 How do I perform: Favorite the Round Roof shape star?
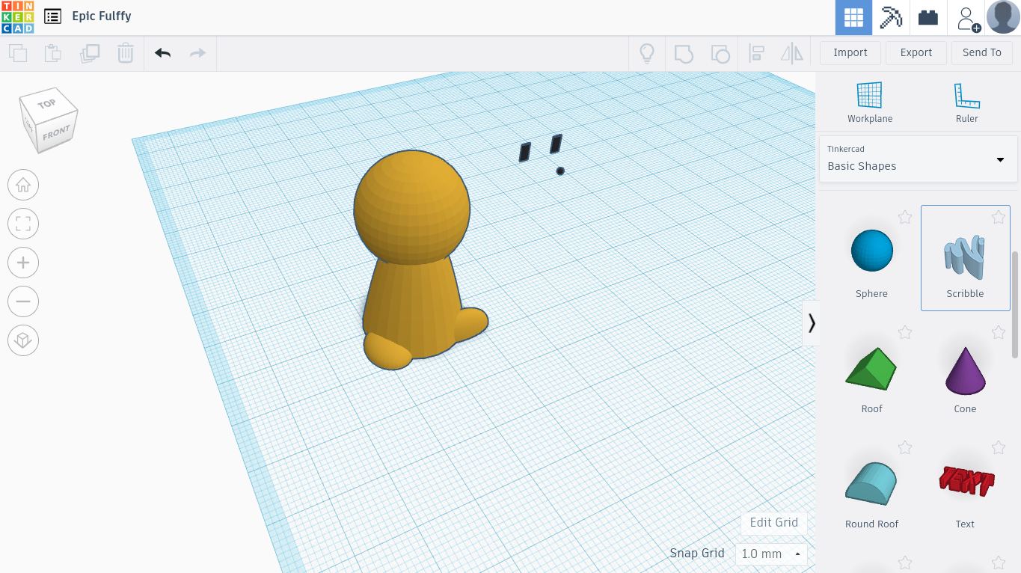pyautogui.click(x=905, y=447)
